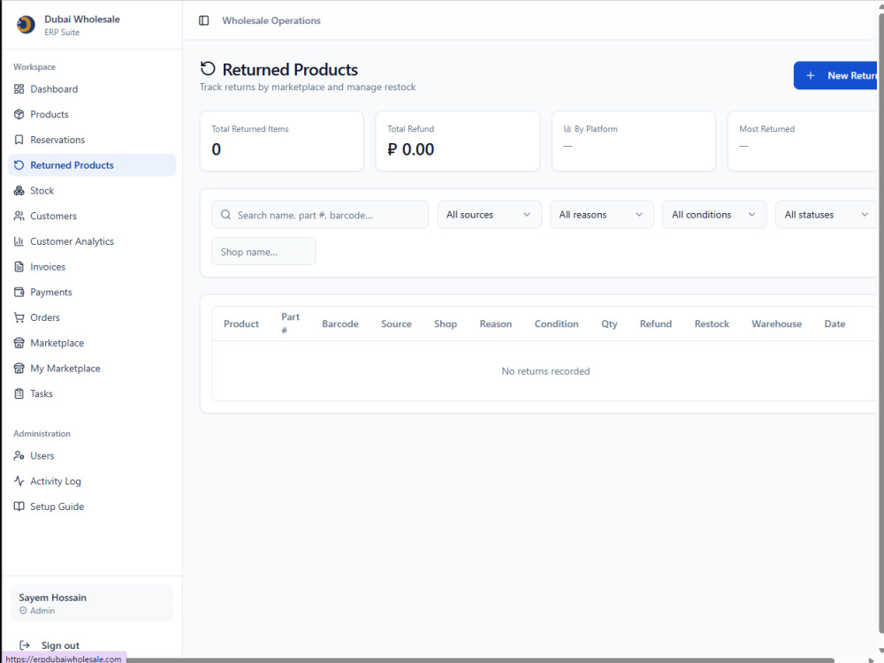The width and height of the screenshot is (884, 663).
Task: Click the Users admin icon
Action: [19, 455]
